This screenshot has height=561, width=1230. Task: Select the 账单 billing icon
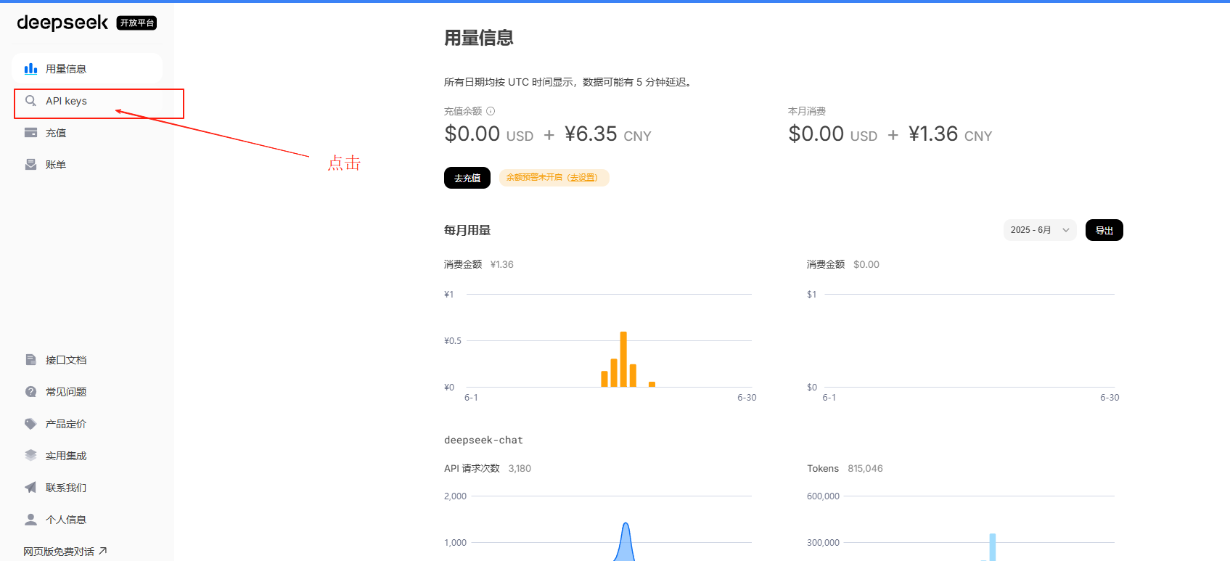point(30,165)
